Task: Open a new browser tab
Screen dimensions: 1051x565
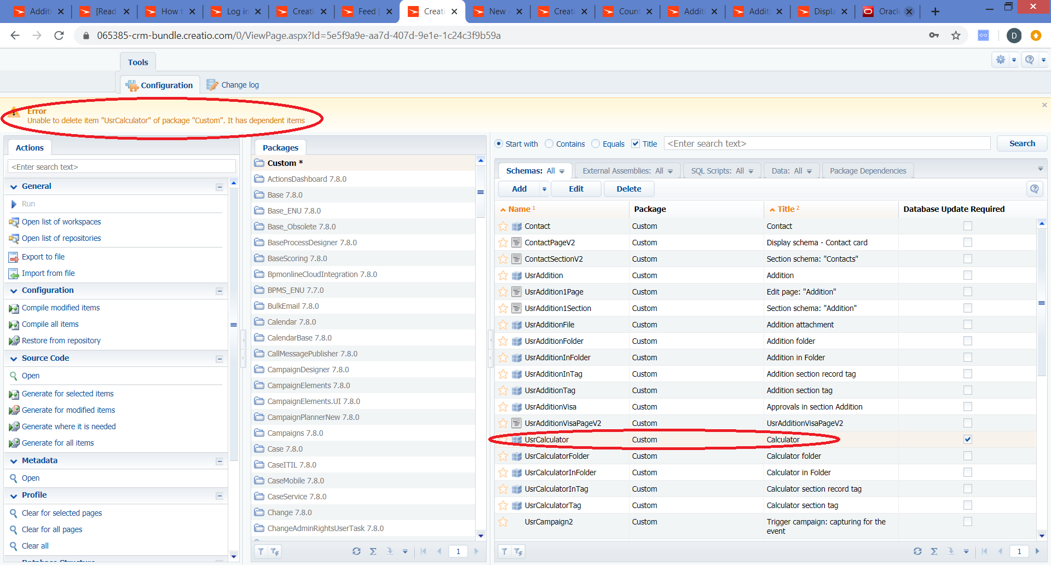Action: 935,11
